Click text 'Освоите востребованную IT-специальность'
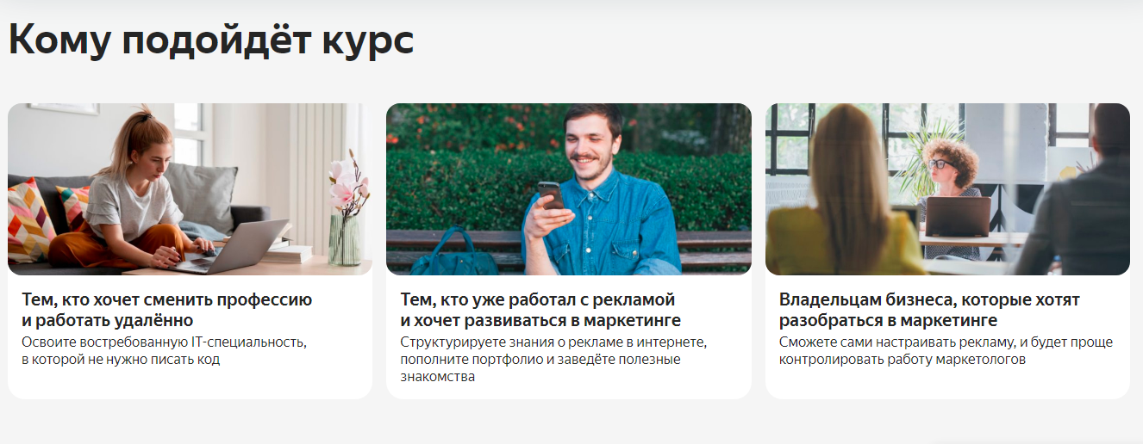Image resolution: width=1143 pixels, height=444 pixels. coord(164,342)
